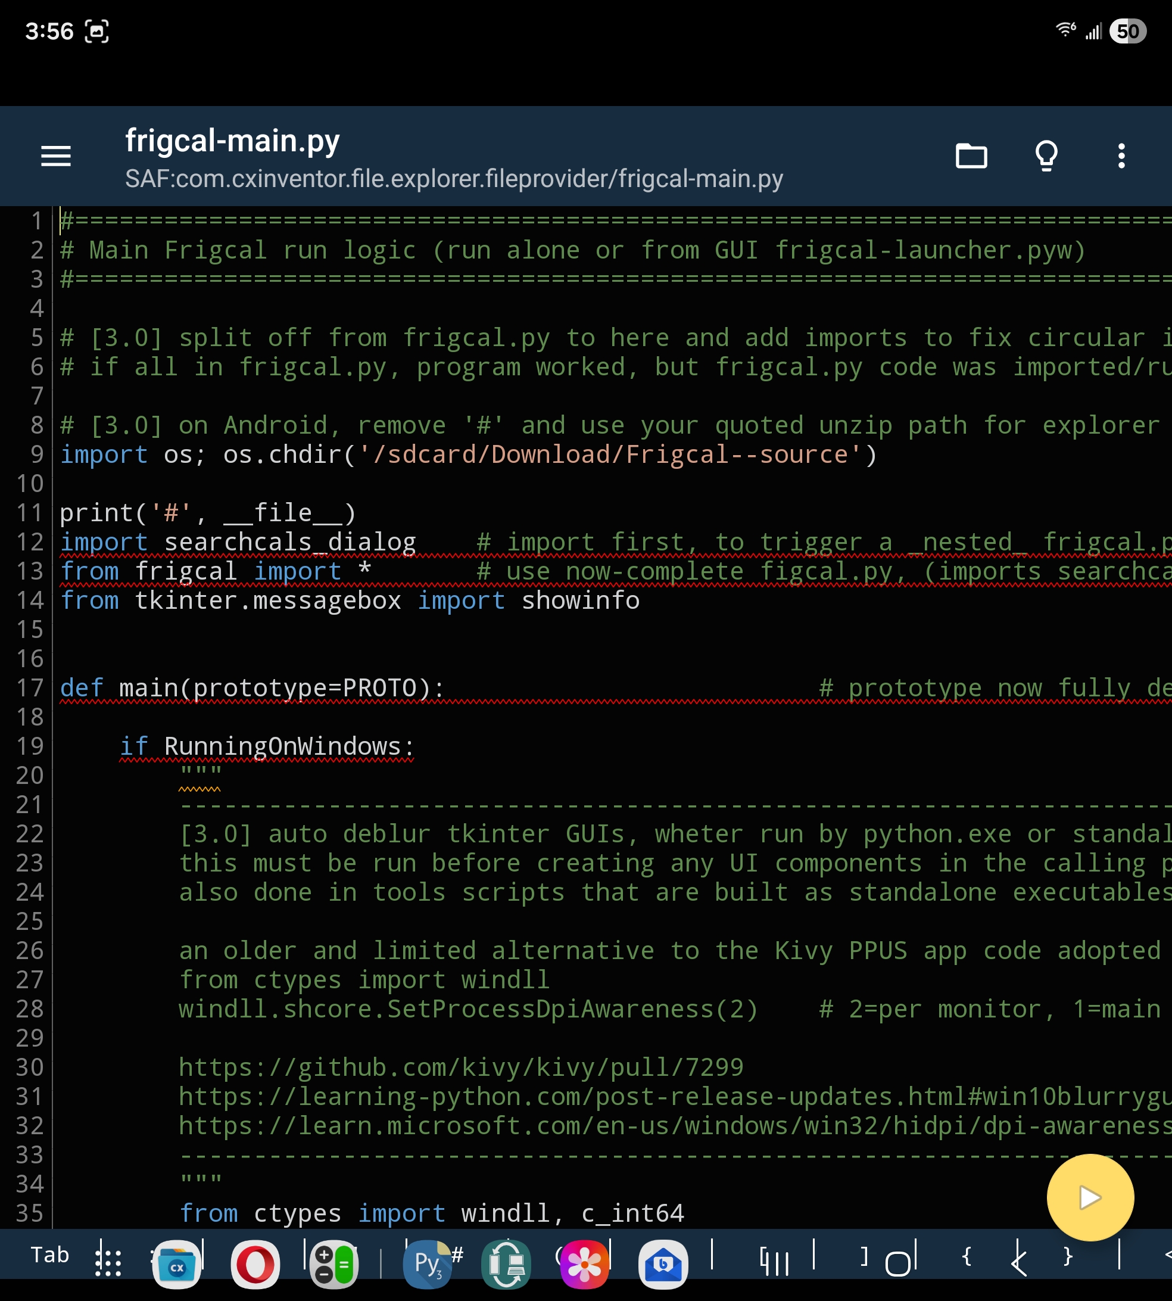The image size is (1172, 1301).
Task: Open Opera browser from taskbar
Action: 255,1265
